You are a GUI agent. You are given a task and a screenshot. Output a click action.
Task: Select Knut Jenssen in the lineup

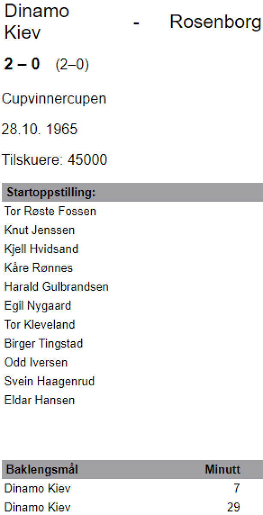(x=39, y=230)
